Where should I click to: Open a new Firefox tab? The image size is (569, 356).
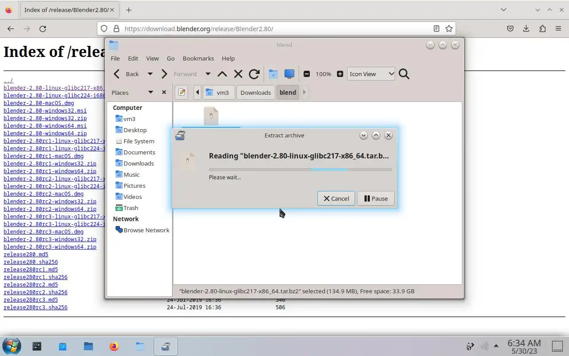click(128, 10)
